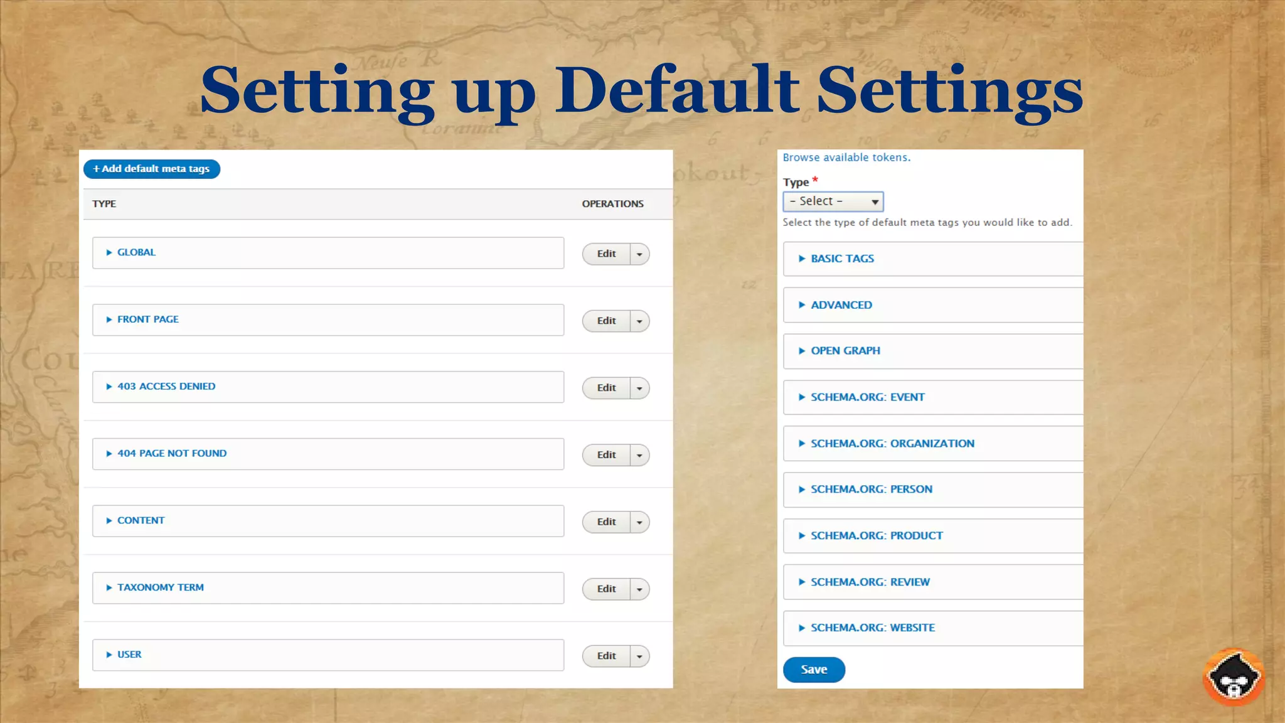The width and height of the screenshot is (1285, 723).
Task: Edit the USER defaults
Action: [606, 656]
